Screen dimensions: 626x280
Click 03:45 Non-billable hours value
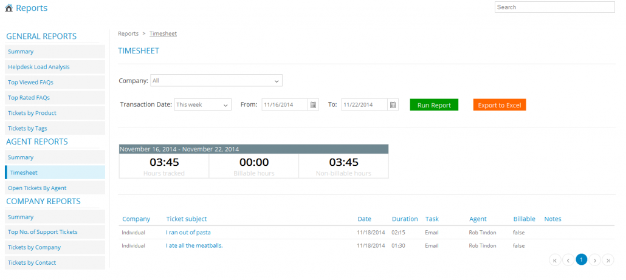click(343, 162)
